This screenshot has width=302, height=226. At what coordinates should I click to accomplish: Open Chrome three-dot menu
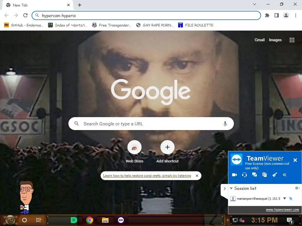click(296, 15)
